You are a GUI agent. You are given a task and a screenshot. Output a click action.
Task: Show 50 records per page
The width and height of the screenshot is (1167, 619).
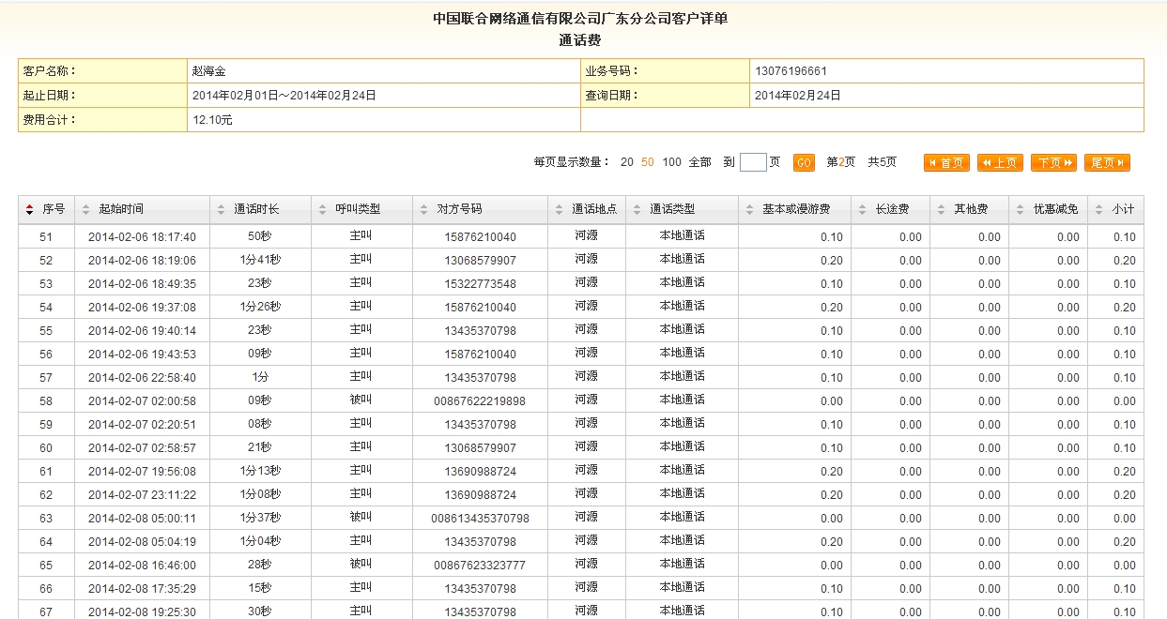[x=648, y=162]
